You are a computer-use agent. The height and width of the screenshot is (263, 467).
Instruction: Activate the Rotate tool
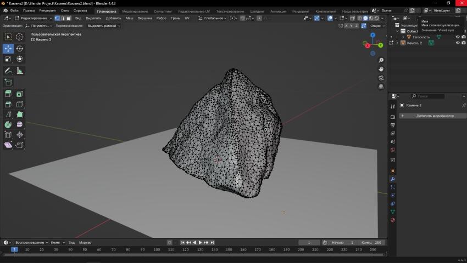pyautogui.click(x=20, y=48)
